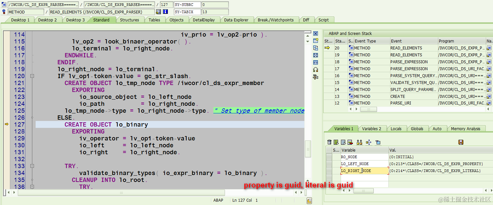Image resolution: width=493 pixels, height=205 pixels.
Task: Click the gear icon beside the METHOD field
Action: [4, 12]
